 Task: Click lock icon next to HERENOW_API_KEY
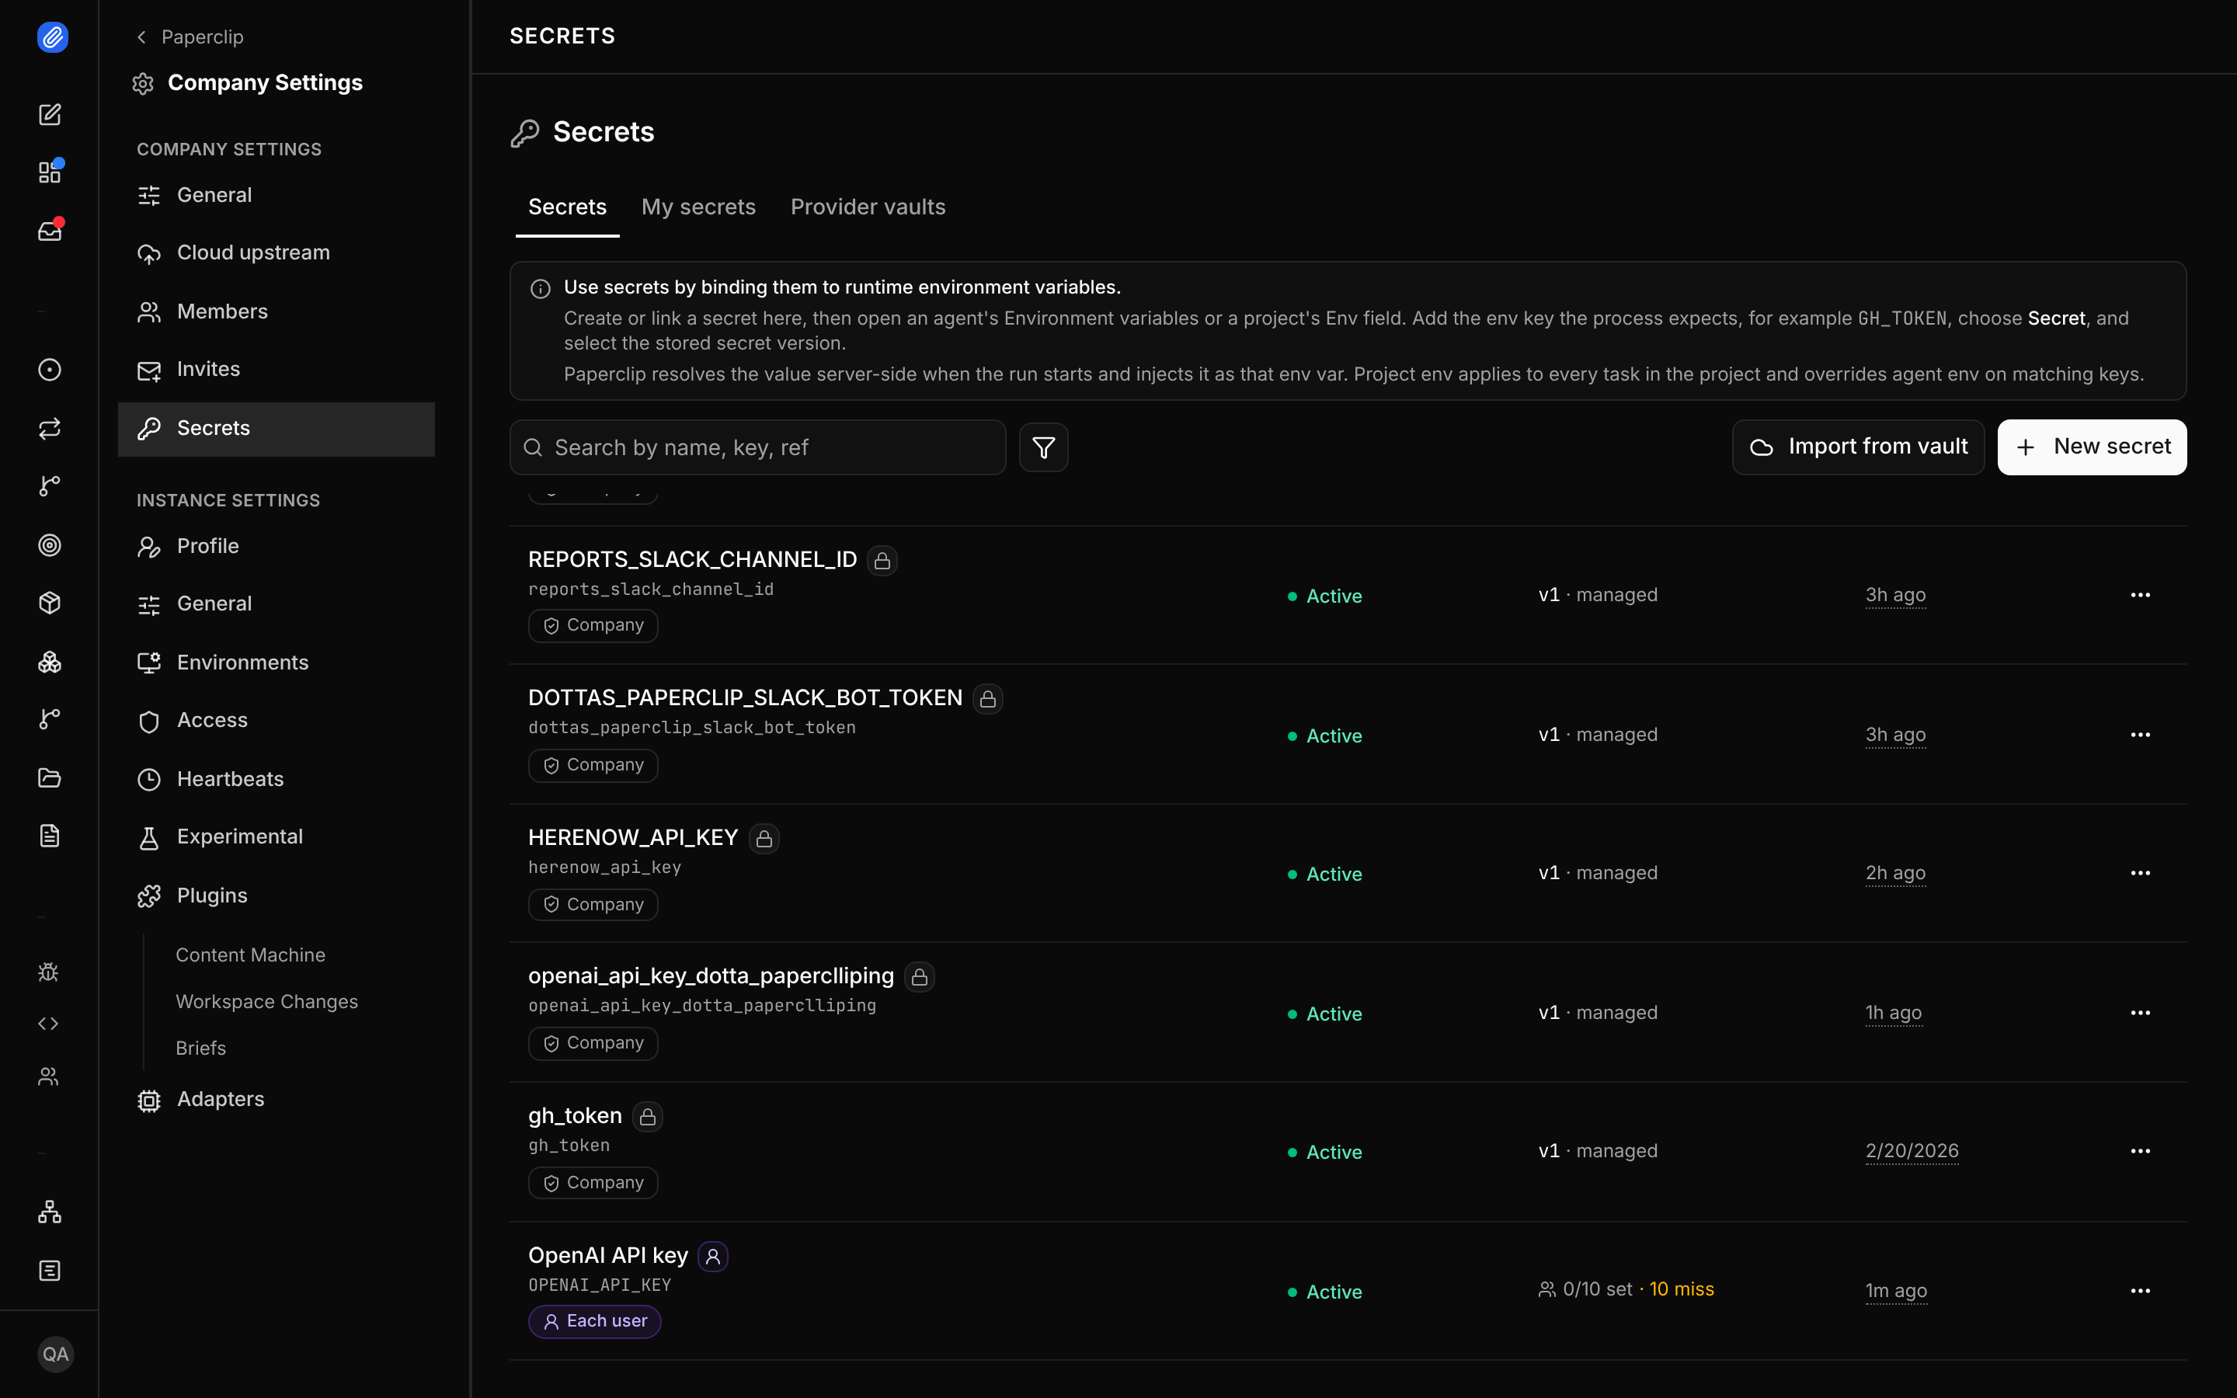(764, 839)
